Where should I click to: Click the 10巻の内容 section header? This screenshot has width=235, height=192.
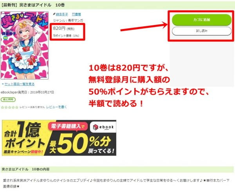pos(25,169)
